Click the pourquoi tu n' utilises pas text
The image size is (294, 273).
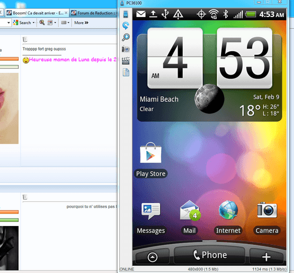pos(92,207)
